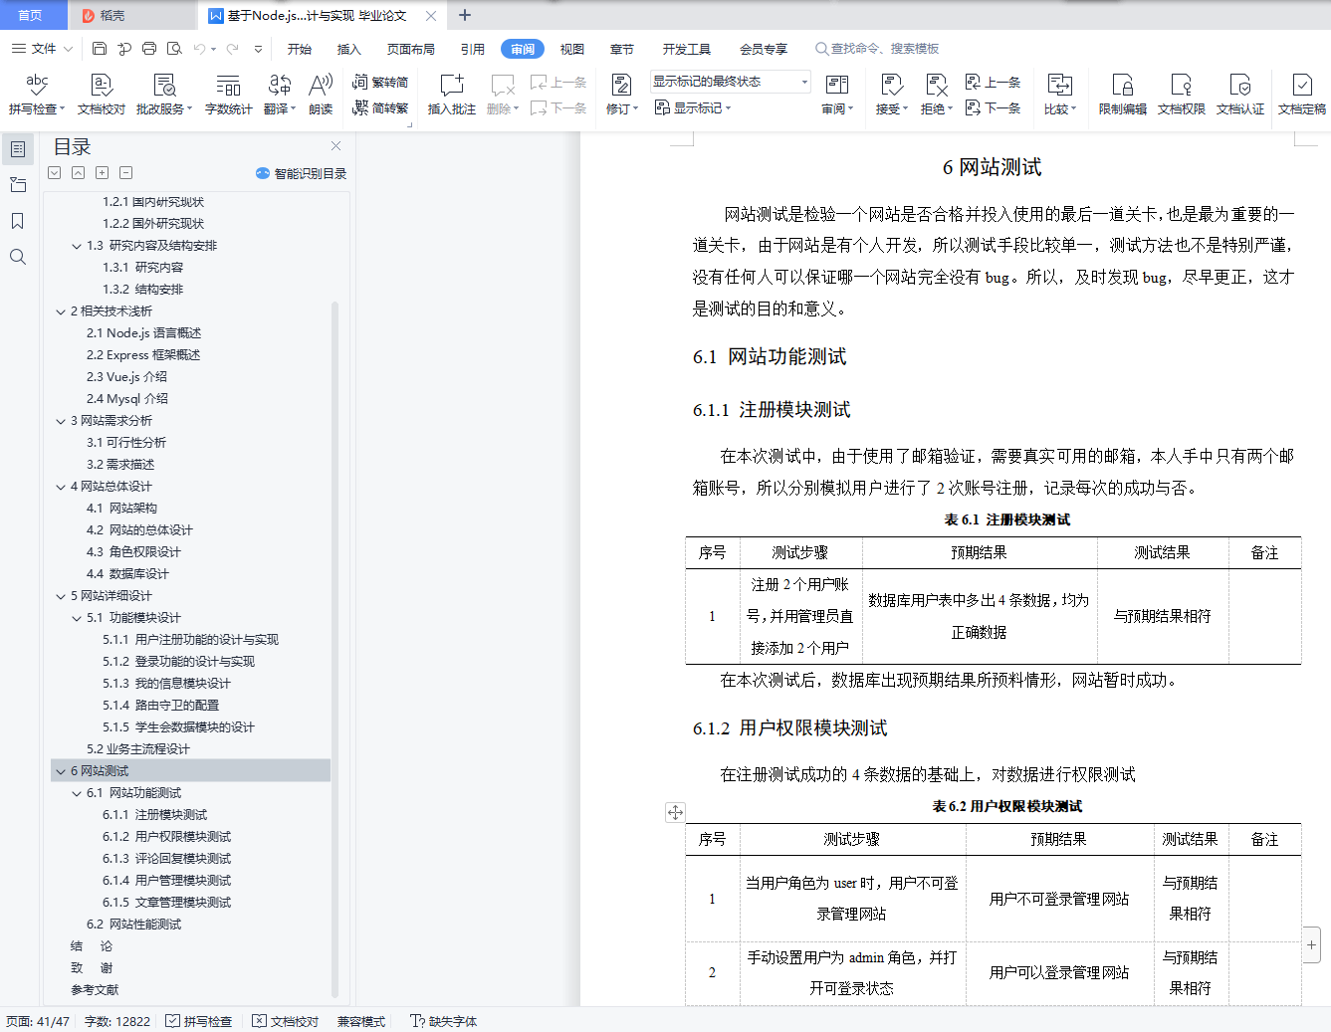The width and height of the screenshot is (1331, 1032).
Task: Convert text with 繁转简
Action: [380, 83]
